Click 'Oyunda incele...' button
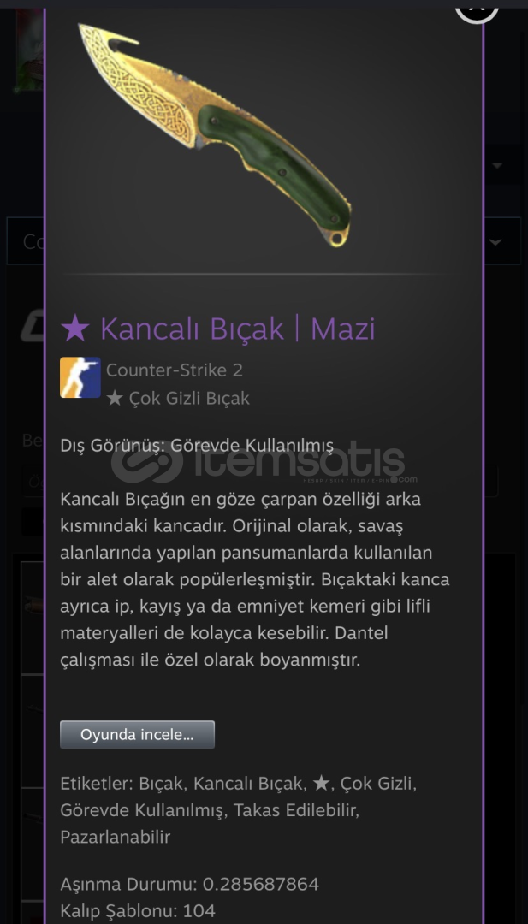Screen dimensions: 528x924 coord(137,735)
